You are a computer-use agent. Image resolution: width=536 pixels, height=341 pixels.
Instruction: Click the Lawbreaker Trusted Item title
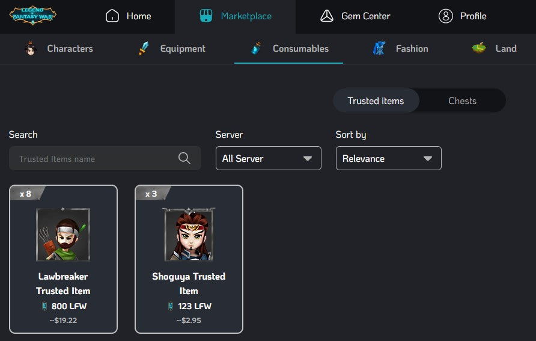63,283
